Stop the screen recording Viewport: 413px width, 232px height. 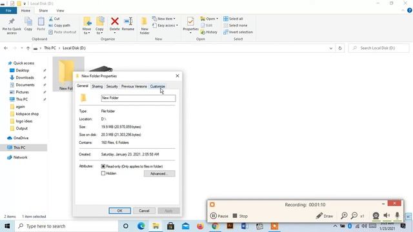pos(240,216)
